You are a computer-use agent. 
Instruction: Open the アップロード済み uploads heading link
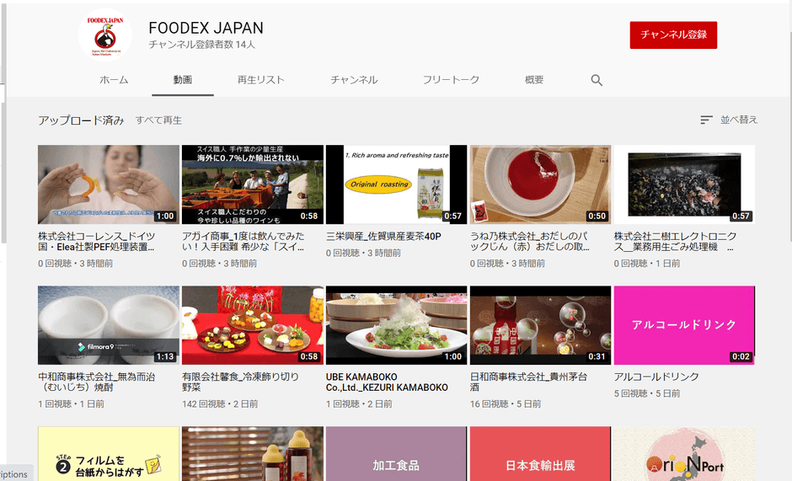82,120
